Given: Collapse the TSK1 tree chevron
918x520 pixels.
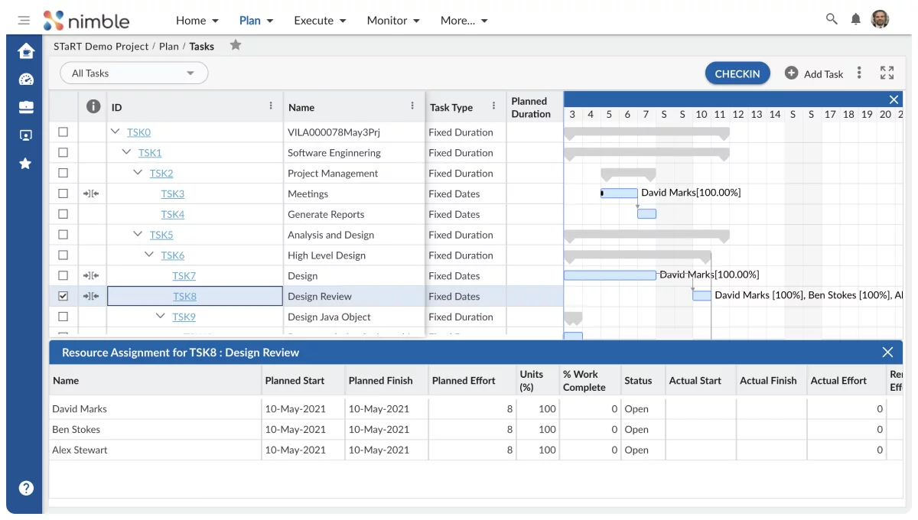Looking at the screenshot, I should tap(126, 153).
